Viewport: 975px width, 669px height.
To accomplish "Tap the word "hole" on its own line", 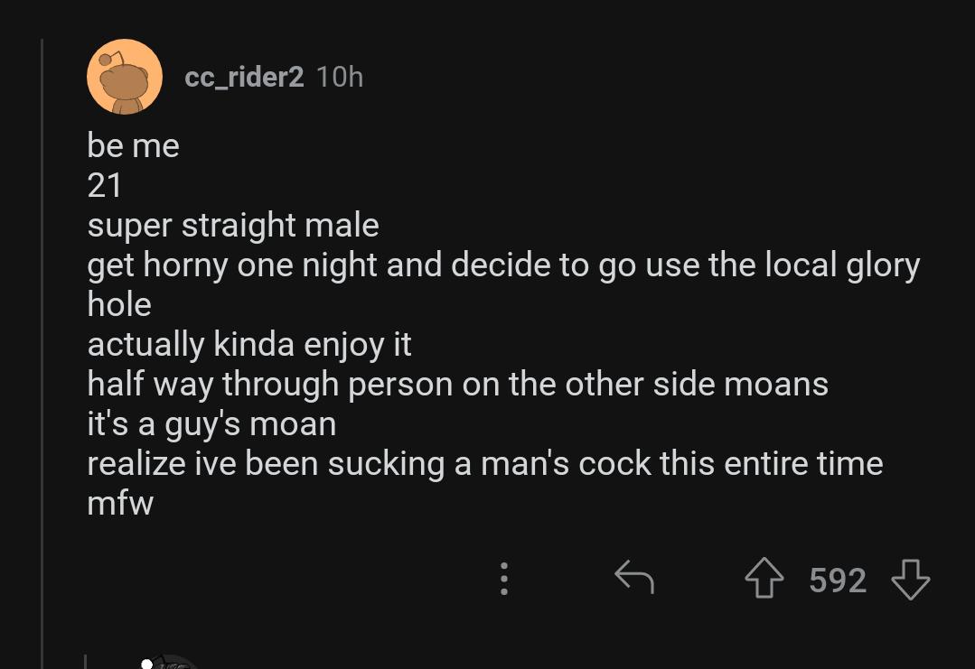I will click(x=119, y=304).
